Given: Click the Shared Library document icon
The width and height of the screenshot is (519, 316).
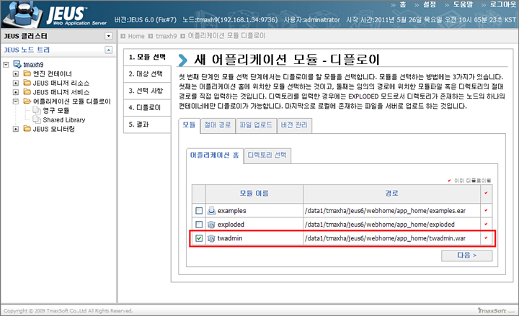Looking at the screenshot, I should coord(37,119).
